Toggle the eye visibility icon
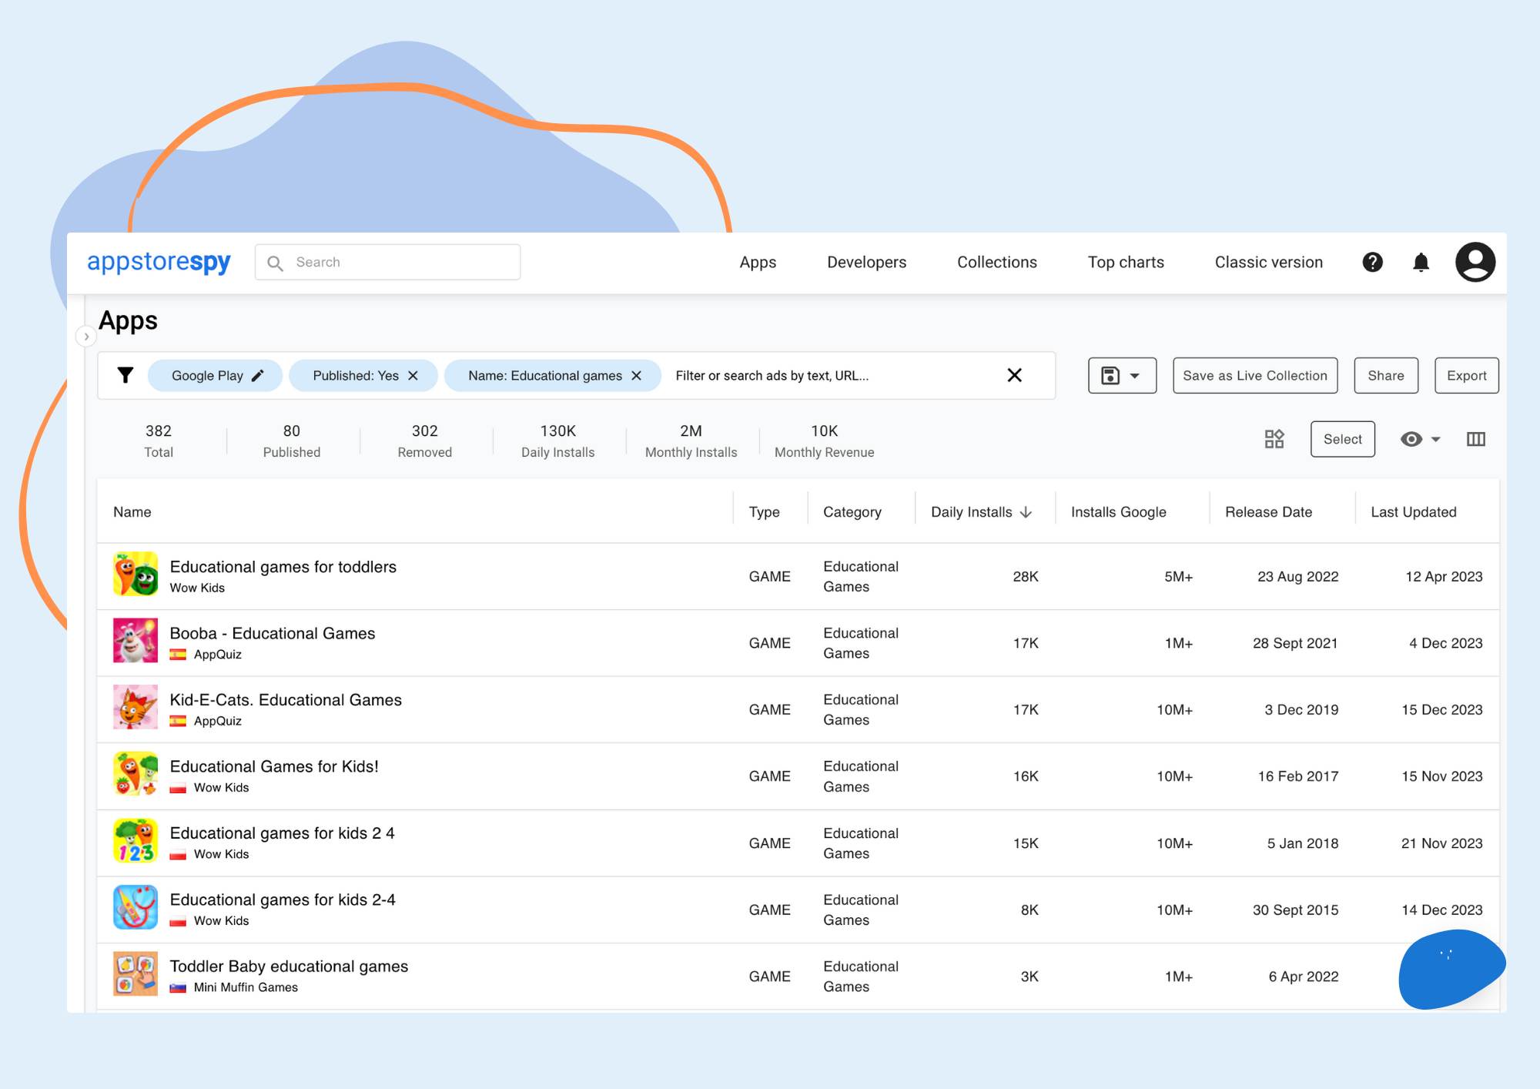 tap(1411, 439)
